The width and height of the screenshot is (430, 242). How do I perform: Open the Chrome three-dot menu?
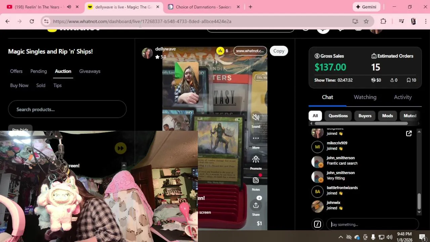tap(425, 21)
